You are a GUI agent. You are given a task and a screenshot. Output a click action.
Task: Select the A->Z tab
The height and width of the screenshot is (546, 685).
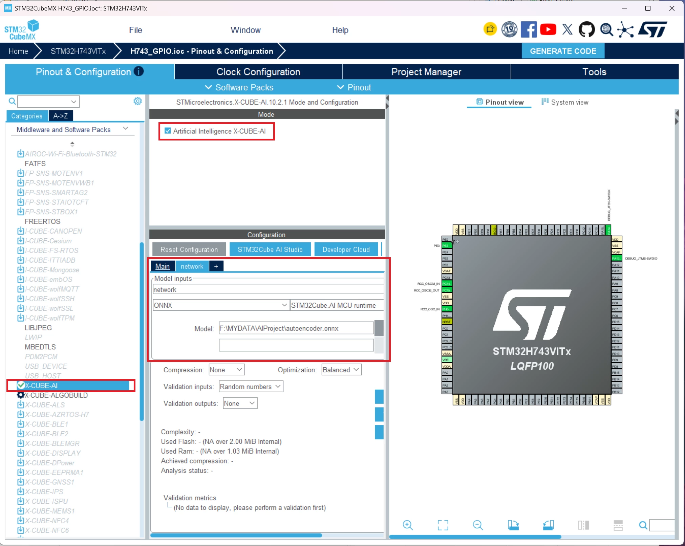coord(61,116)
